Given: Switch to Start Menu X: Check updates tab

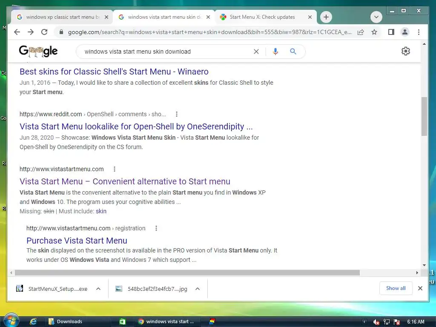Looking at the screenshot, I should coord(266,17).
